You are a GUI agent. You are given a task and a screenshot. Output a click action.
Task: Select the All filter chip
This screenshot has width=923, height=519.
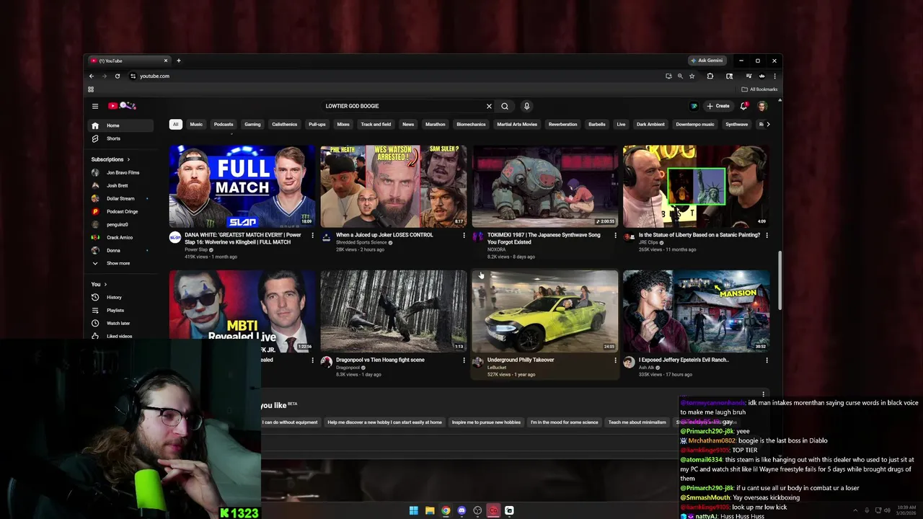point(175,124)
